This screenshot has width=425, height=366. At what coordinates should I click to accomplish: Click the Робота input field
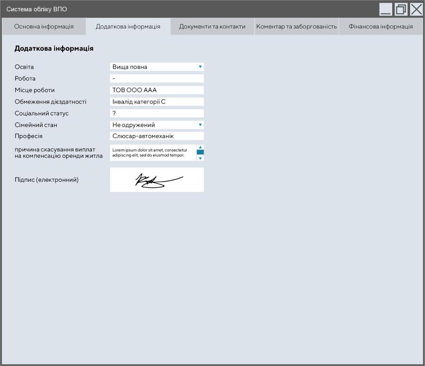click(x=157, y=79)
